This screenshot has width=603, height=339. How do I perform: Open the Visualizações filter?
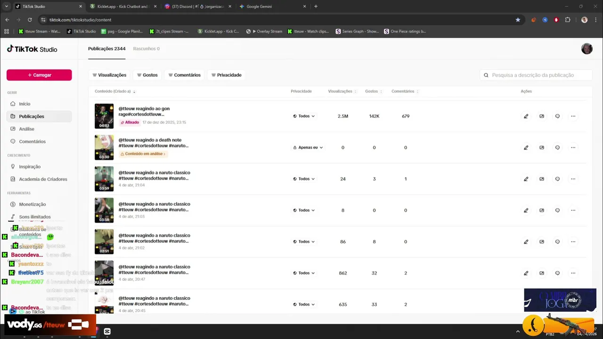[109, 75]
